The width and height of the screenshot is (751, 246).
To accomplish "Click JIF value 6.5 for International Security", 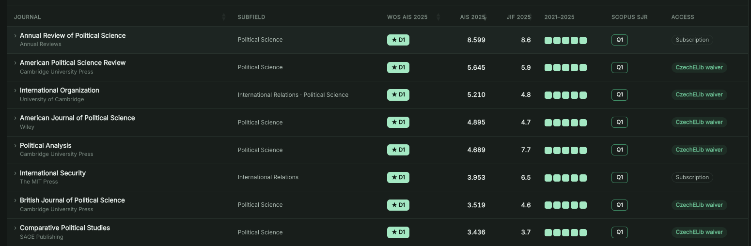I will tap(526, 177).
